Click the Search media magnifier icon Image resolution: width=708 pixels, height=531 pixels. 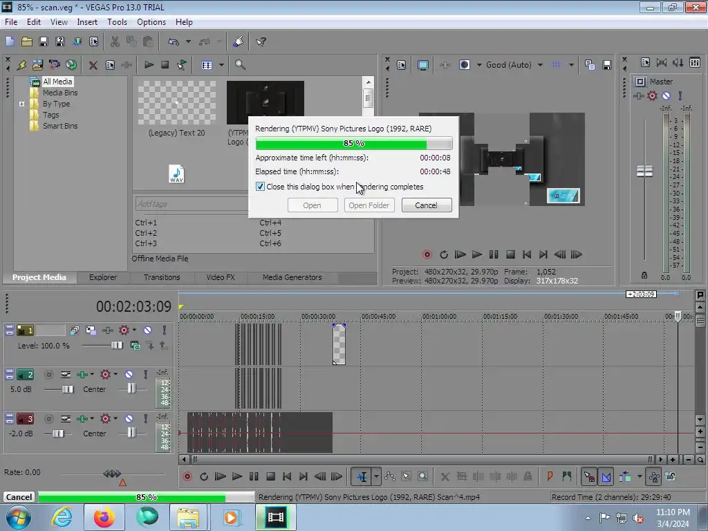point(240,65)
